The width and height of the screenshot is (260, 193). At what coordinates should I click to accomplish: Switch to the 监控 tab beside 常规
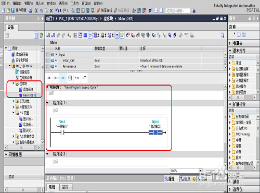pyautogui.click(x=66, y=187)
